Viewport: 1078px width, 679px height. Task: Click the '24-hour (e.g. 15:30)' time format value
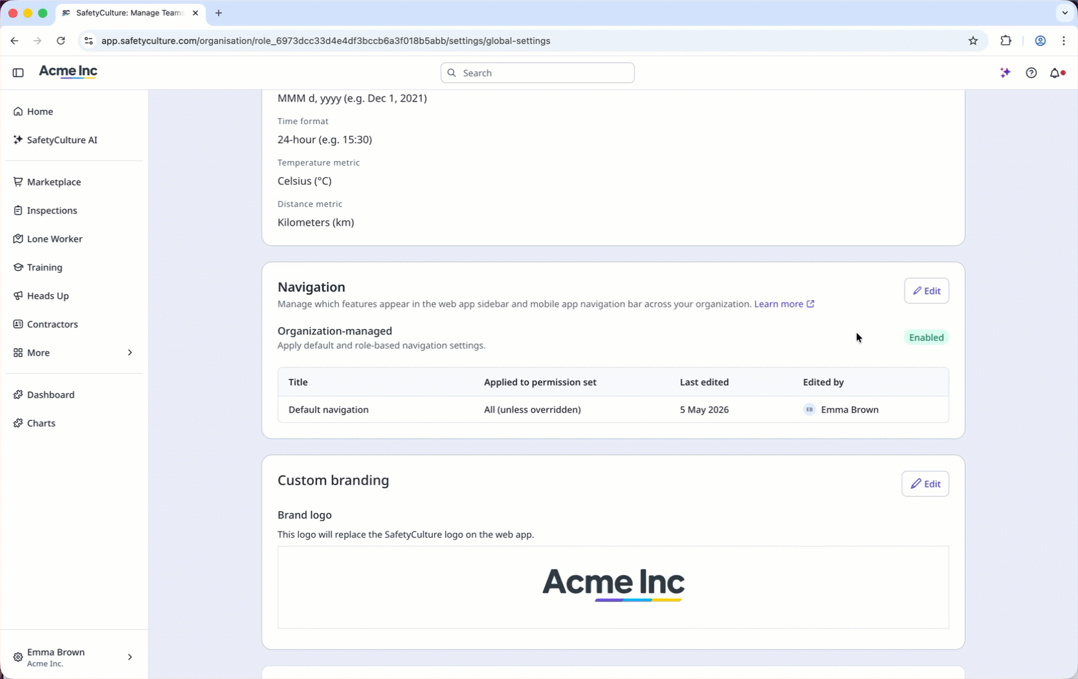pos(325,140)
